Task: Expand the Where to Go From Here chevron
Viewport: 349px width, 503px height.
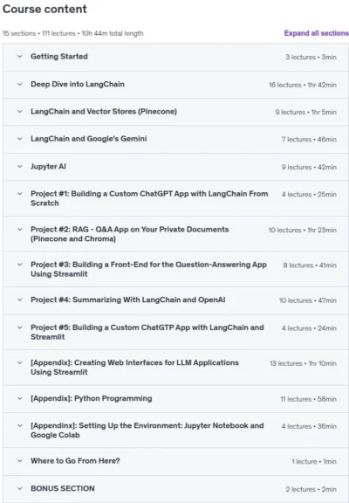Action: coord(20,461)
